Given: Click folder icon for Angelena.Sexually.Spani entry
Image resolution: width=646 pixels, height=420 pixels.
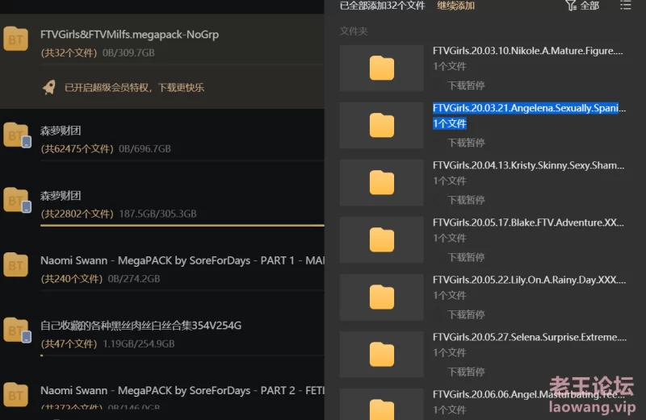Looking at the screenshot, I should point(381,125).
